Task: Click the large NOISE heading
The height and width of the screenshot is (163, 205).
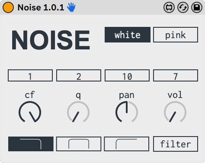Action: point(51,40)
